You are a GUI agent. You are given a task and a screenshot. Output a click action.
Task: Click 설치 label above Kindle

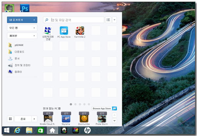[48, 113]
